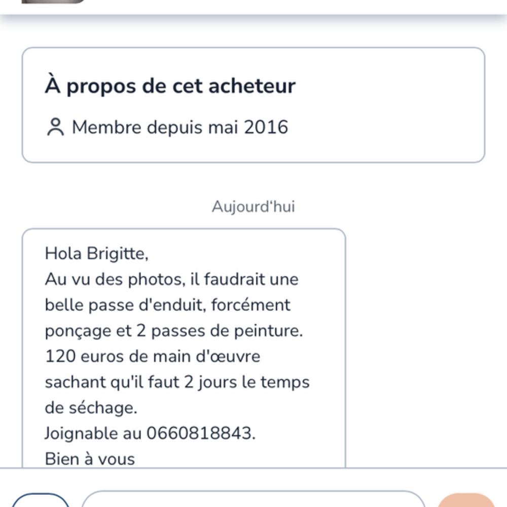This screenshot has height=507, width=507.
Task: Click the 'sachant qu'il faut 2 jours' line
Action: click(177, 382)
